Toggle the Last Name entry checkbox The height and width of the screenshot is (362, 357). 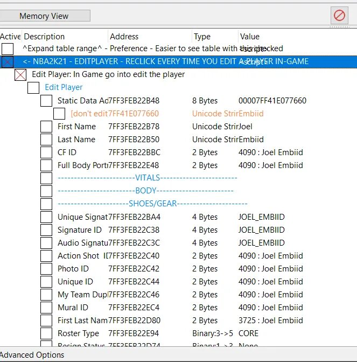point(46,140)
